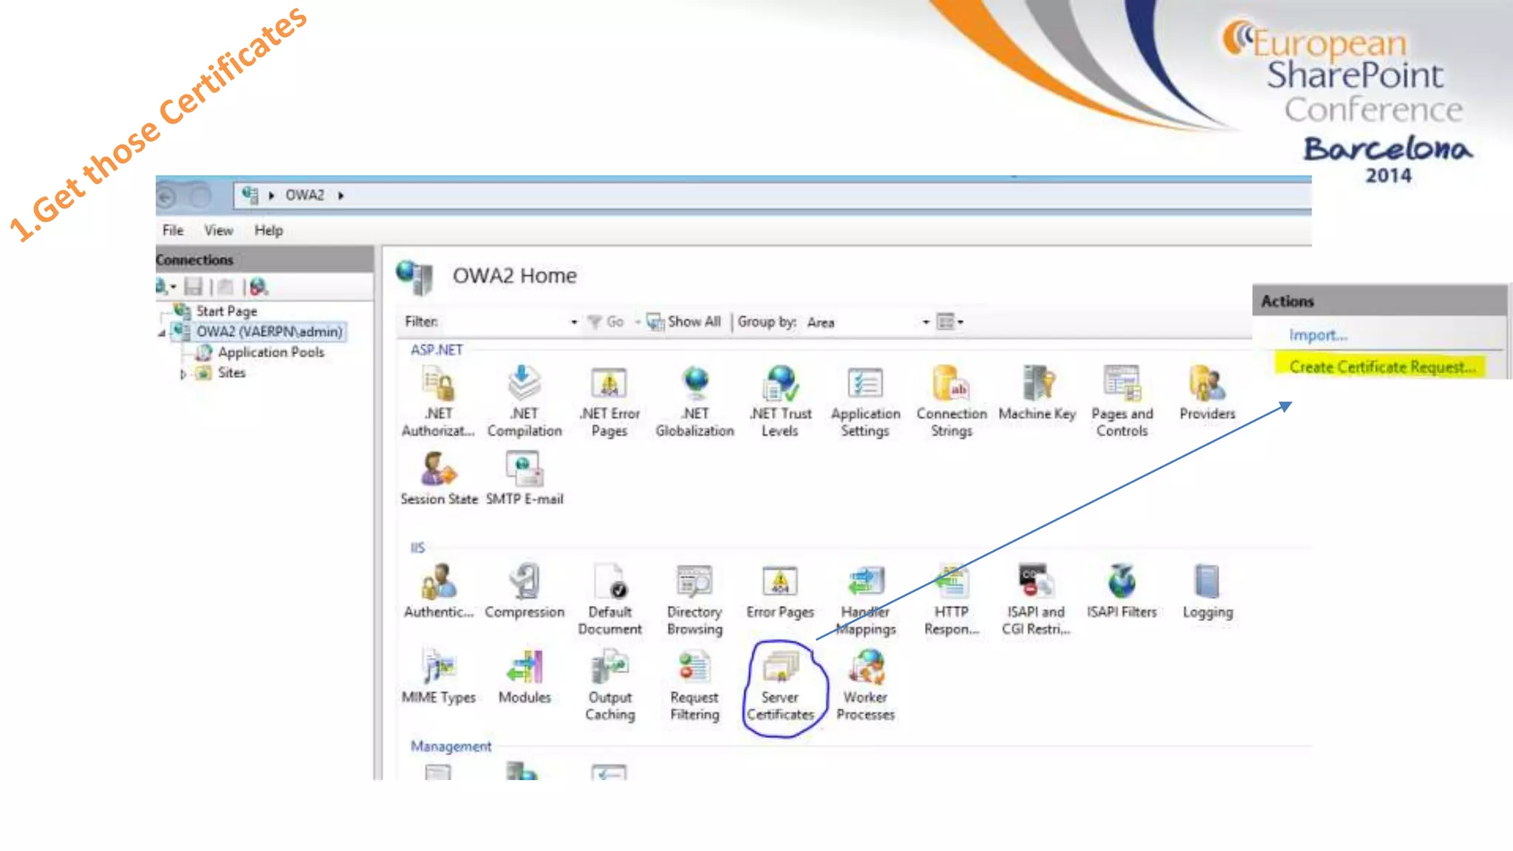Click the Import action link
This screenshot has height=851, width=1513.
(1318, 335)
